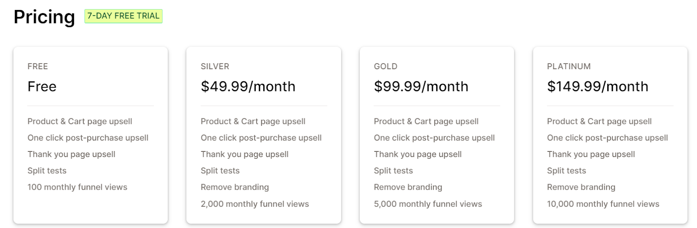
Task: Click One click post-purchase upsell in Gold card
Action: tap(434, 138)
